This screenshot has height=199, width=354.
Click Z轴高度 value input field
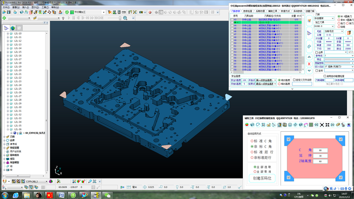tap(320, 161)
